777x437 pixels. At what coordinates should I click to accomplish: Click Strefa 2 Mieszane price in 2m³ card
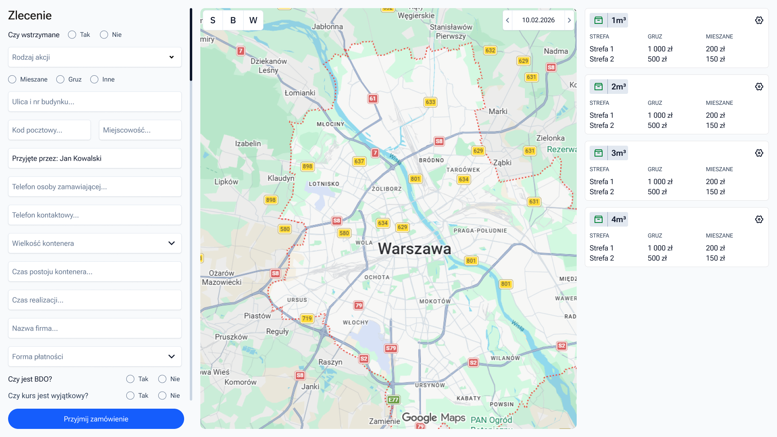(x=715, y=125)
